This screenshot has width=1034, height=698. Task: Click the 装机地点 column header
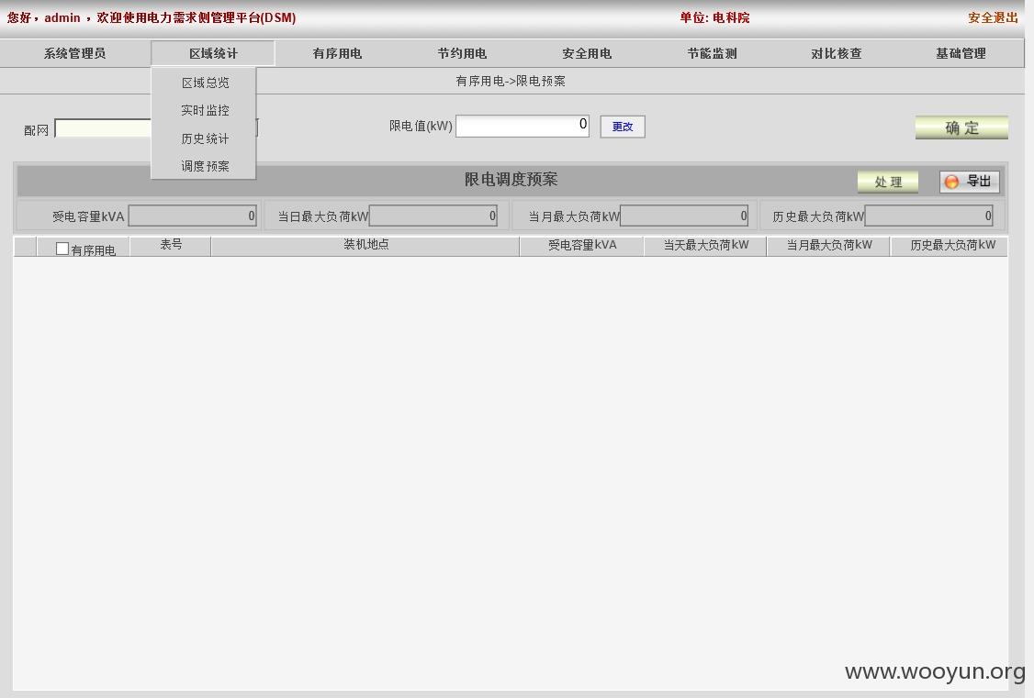366,245
